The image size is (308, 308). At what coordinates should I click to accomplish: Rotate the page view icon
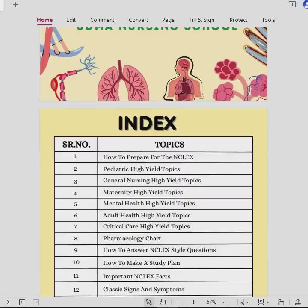[x=281, y=302]
